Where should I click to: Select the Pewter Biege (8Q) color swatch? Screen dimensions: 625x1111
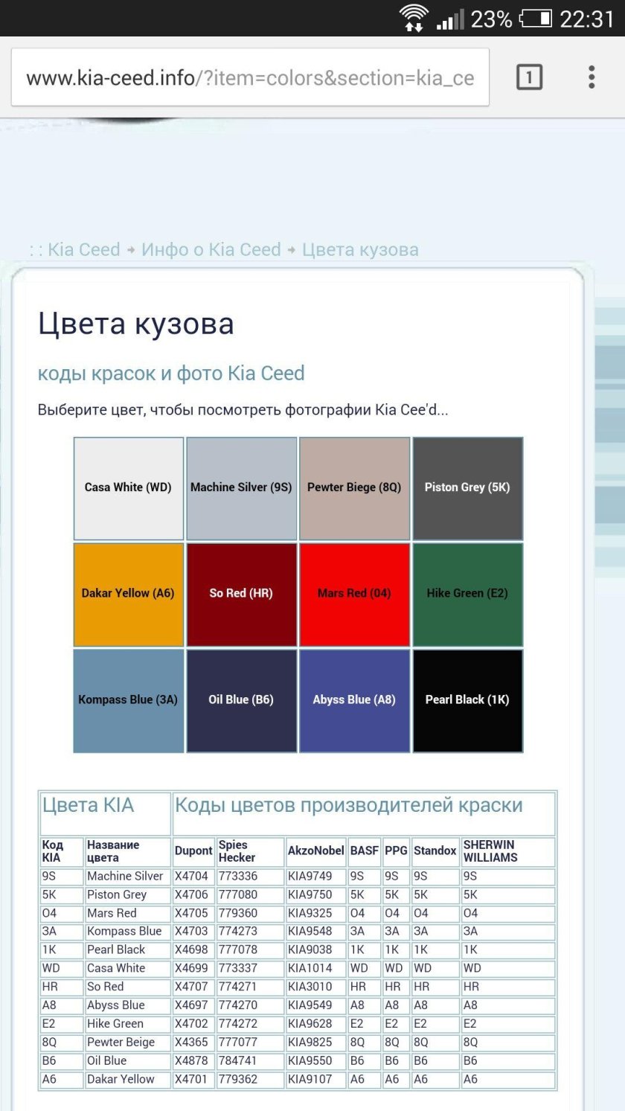pos(354,487)
